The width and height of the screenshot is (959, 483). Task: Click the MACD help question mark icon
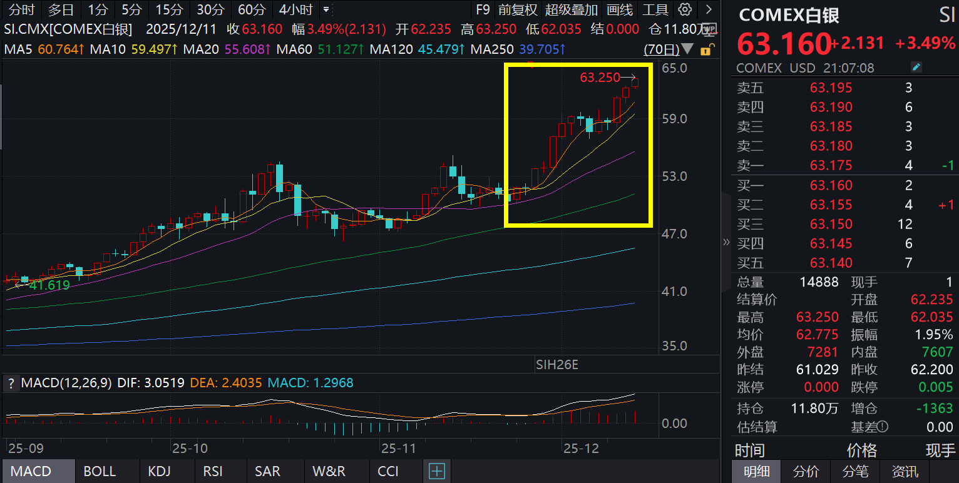pyautogui.click(x=11, y=383)
